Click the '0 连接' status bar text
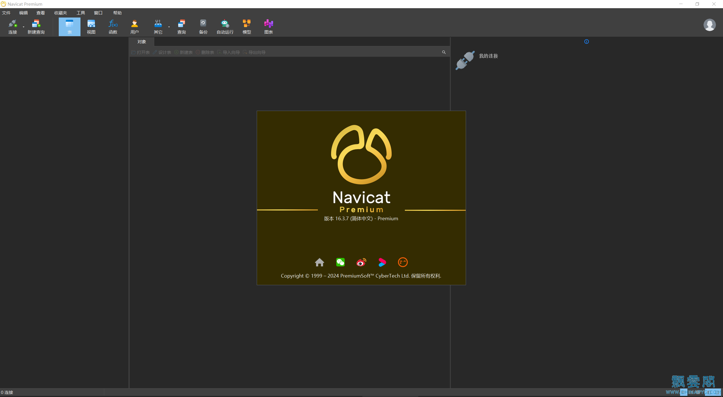Screen dimensions: 723x397 (7, 392)
